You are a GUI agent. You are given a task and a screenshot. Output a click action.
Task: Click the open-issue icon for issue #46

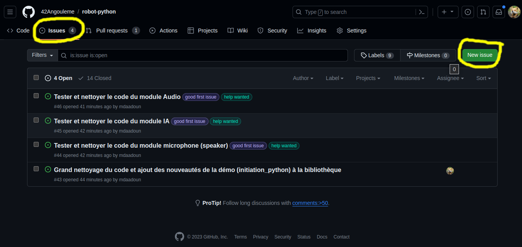click(x=48, y=96)
